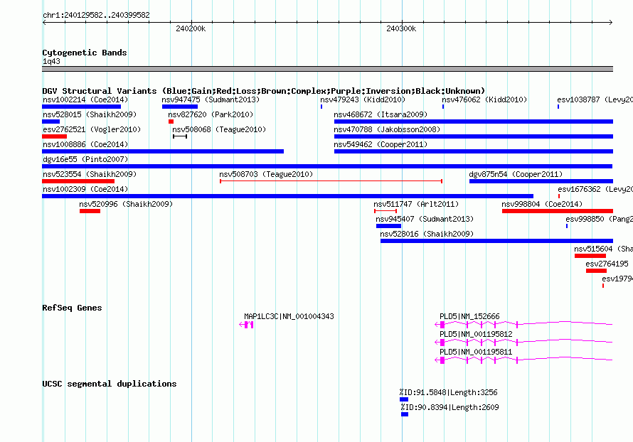This screenshot has width=633, height=442.
Task: Open MAP1LC3C|NM_001004343 gene
Action: tap(289, 317)
